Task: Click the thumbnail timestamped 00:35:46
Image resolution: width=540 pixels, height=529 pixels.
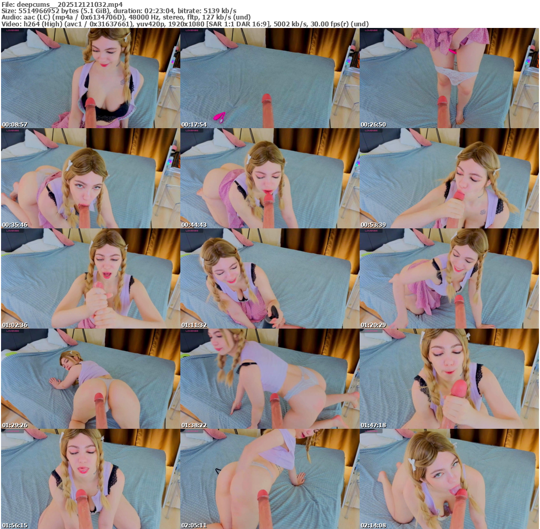Action: 90,178
